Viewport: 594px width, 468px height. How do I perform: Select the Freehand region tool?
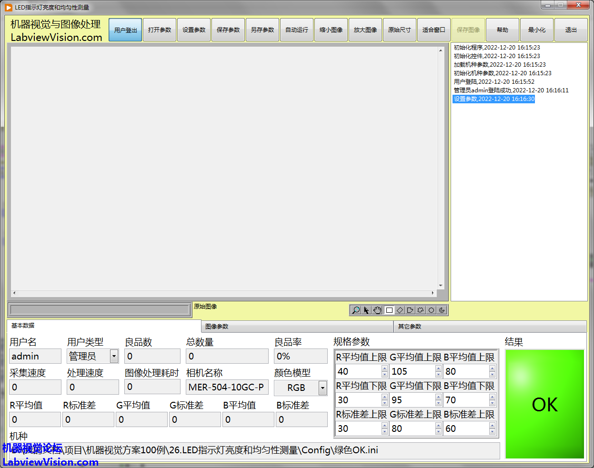click(421, 310)
